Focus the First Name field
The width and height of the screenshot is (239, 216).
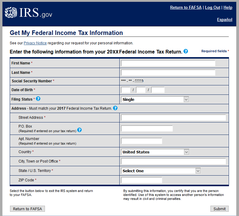click(x=168, y=63)
